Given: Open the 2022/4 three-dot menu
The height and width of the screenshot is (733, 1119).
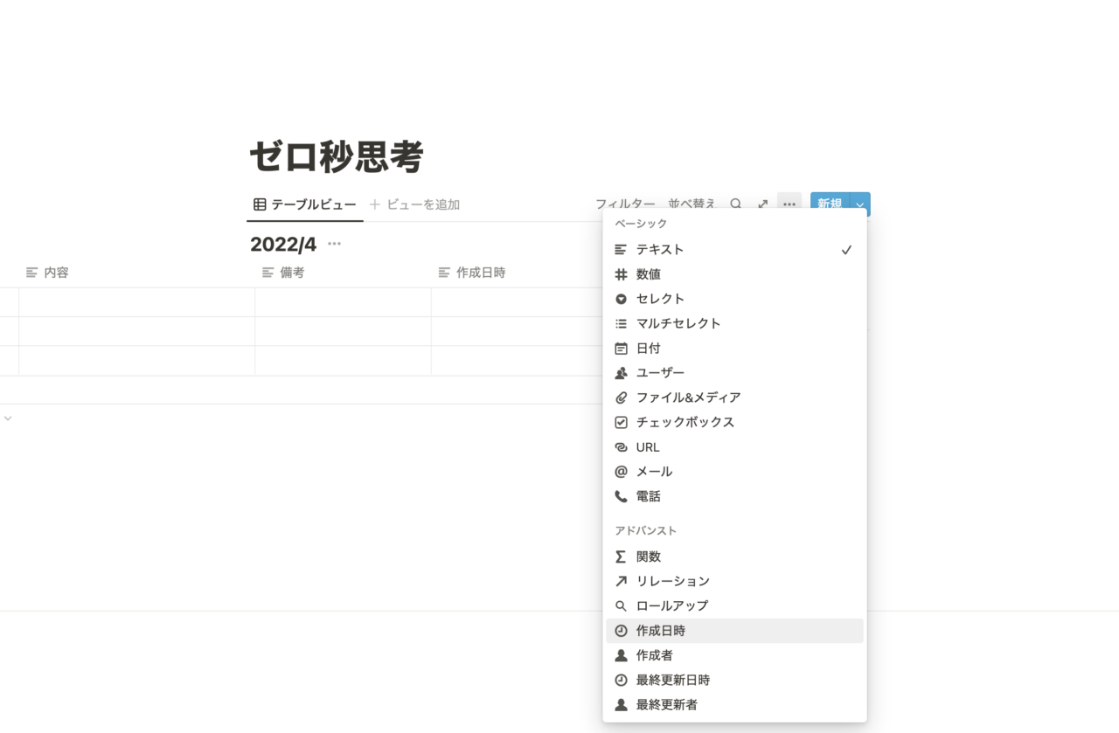Looking at the screenshot, I should (x=334, y=244).
